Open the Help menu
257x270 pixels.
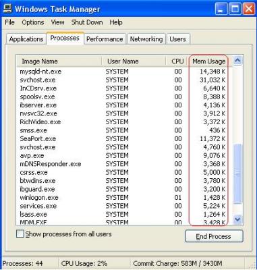116,22
